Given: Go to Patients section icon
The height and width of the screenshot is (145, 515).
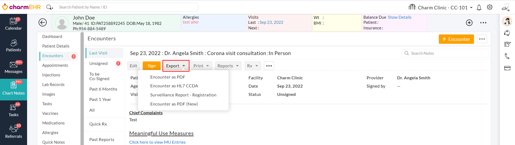Looking at the screenshot, I should click(x=14, y=43).
